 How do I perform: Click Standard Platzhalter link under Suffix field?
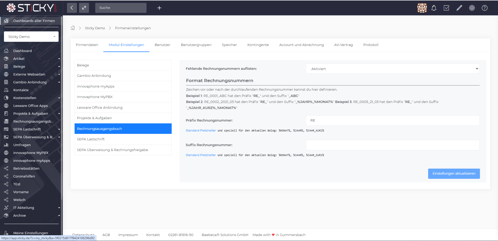coord(201,155)
